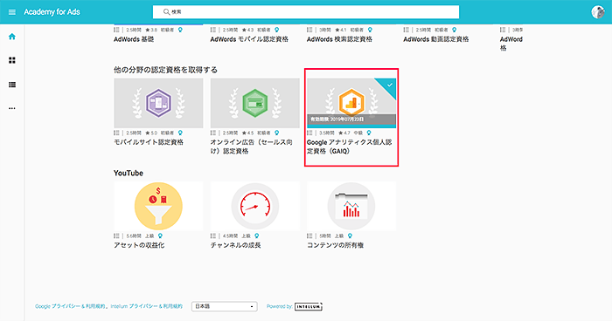Open the Google アナリティクス GAIQ badge thumbnail

pos(351,103)
